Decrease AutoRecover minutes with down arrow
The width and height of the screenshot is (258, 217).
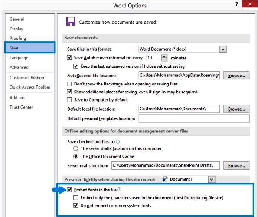click(x=164, y=59)
